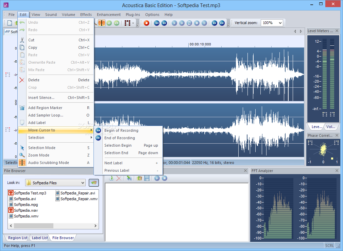Screen dimensions: 343x251
Task: Click the Stop button in main toolbar
Action: [197, 23]
